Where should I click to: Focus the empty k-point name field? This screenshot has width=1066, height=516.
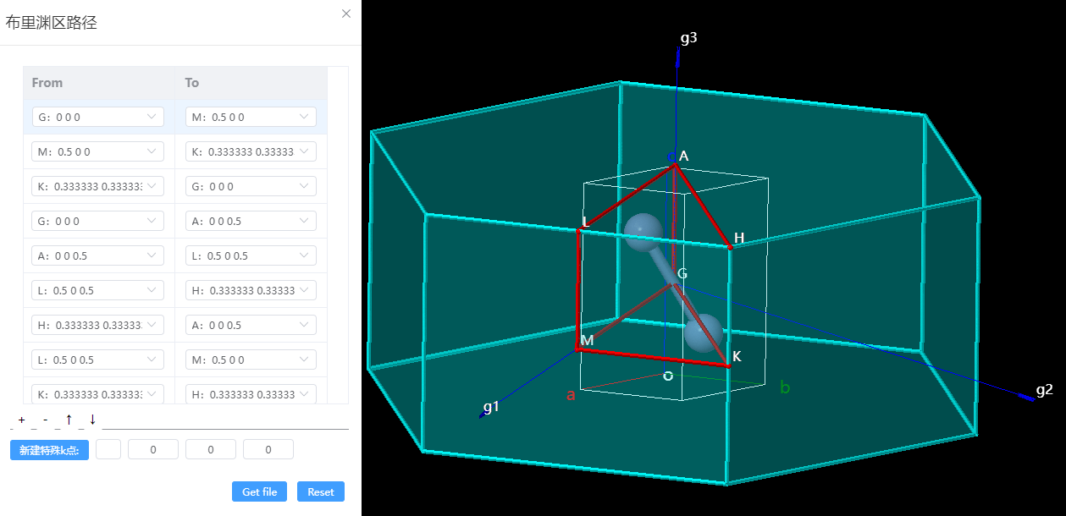tap(108, 450)
